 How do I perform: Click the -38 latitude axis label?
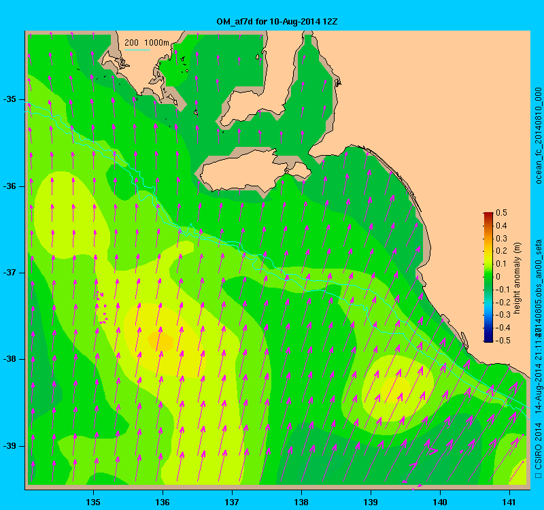10,359
